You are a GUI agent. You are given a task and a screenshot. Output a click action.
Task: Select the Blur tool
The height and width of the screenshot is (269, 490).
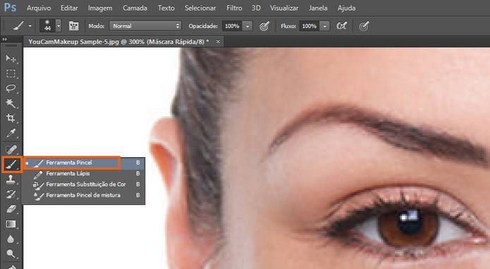pos(11,239)
